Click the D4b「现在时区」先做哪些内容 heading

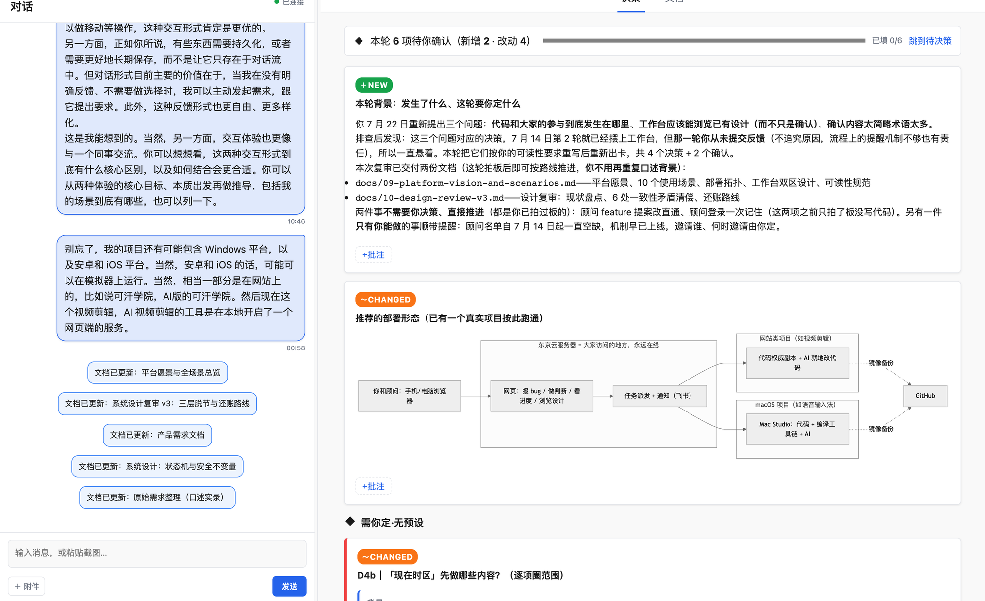[460, 575]
